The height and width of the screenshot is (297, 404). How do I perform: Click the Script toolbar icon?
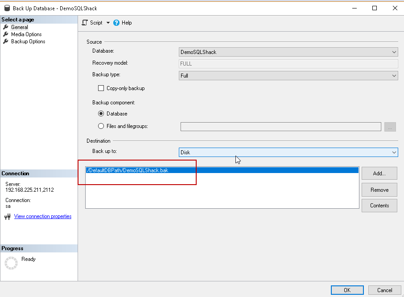[x=85, y=23]
